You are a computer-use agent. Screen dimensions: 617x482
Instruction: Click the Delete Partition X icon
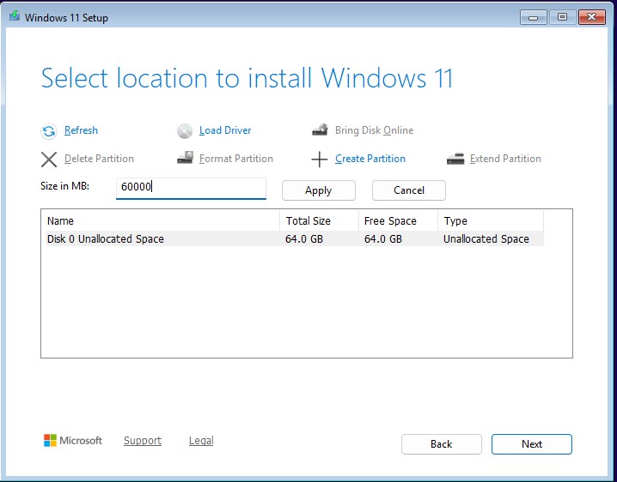click(x=49, y=160)
